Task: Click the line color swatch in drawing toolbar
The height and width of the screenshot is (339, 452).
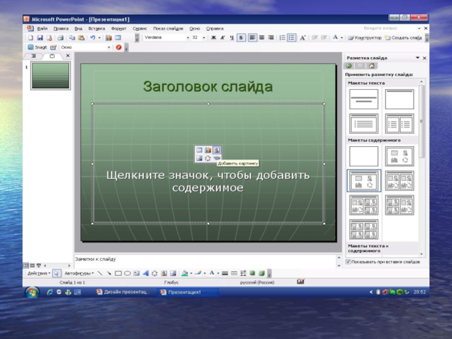Action: coord(198,273)
